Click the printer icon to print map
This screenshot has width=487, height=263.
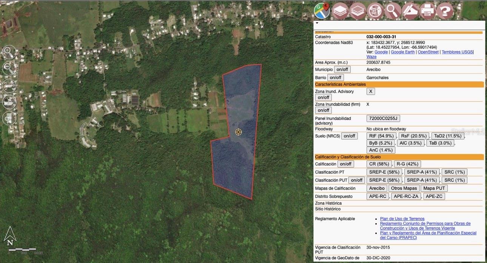pyautogui.click(x=428, y=11)
